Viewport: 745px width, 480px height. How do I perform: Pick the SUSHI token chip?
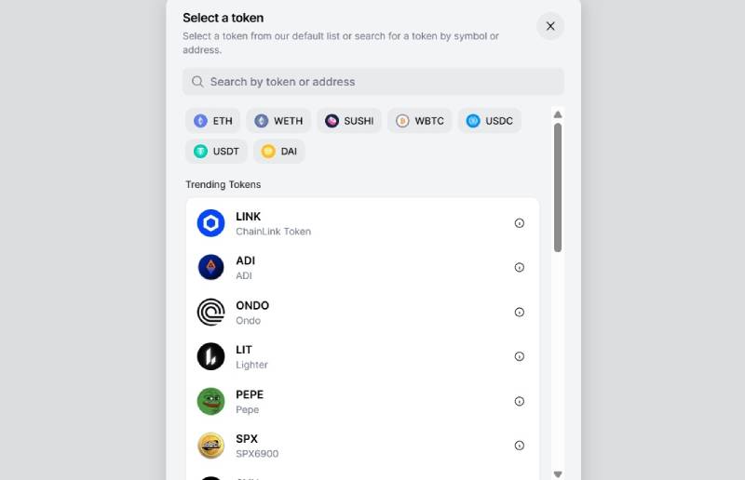coord(349,121)
